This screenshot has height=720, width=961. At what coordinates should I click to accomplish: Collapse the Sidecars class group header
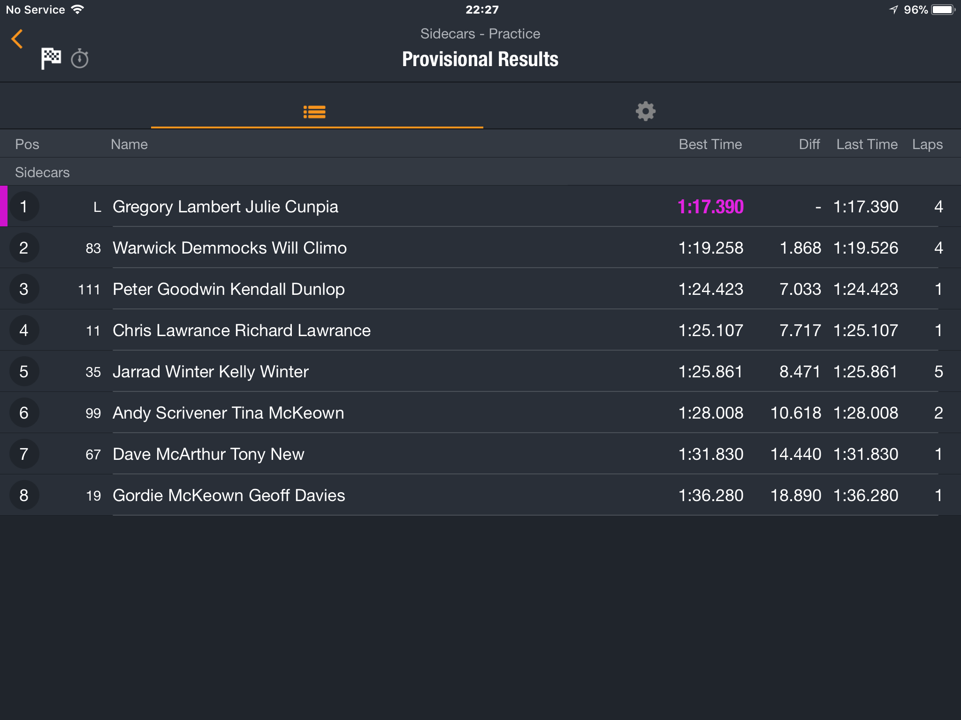[x=480, y=172]
